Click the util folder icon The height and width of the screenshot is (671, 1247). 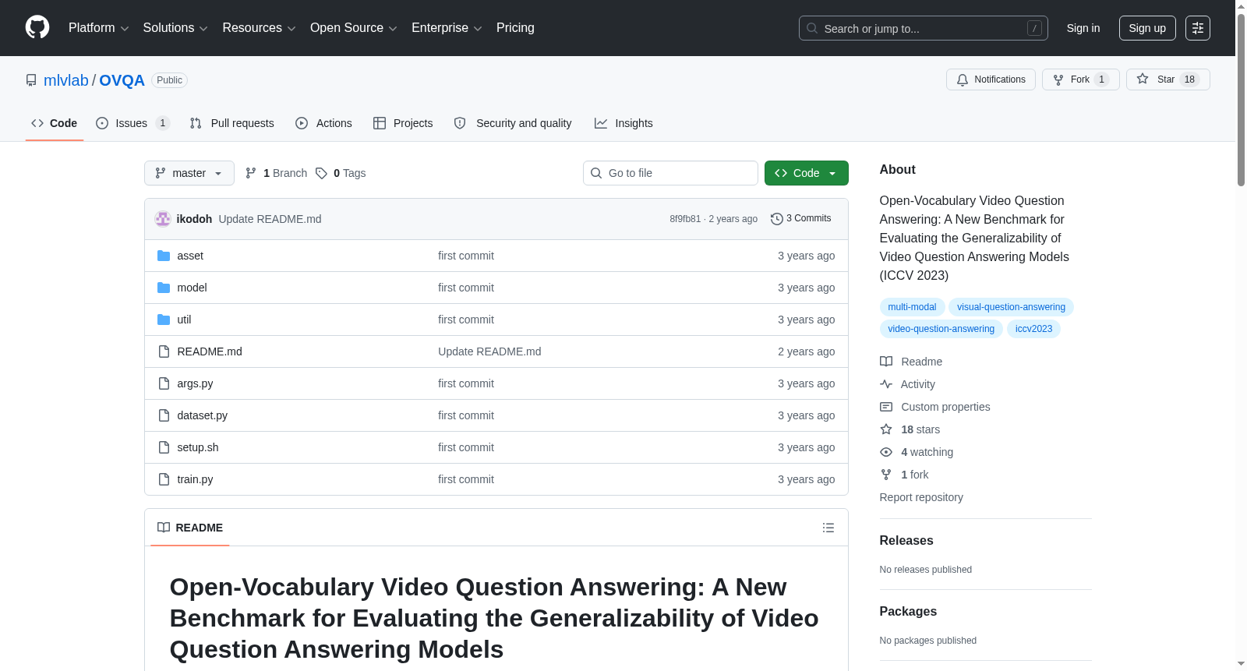[164, 320]
